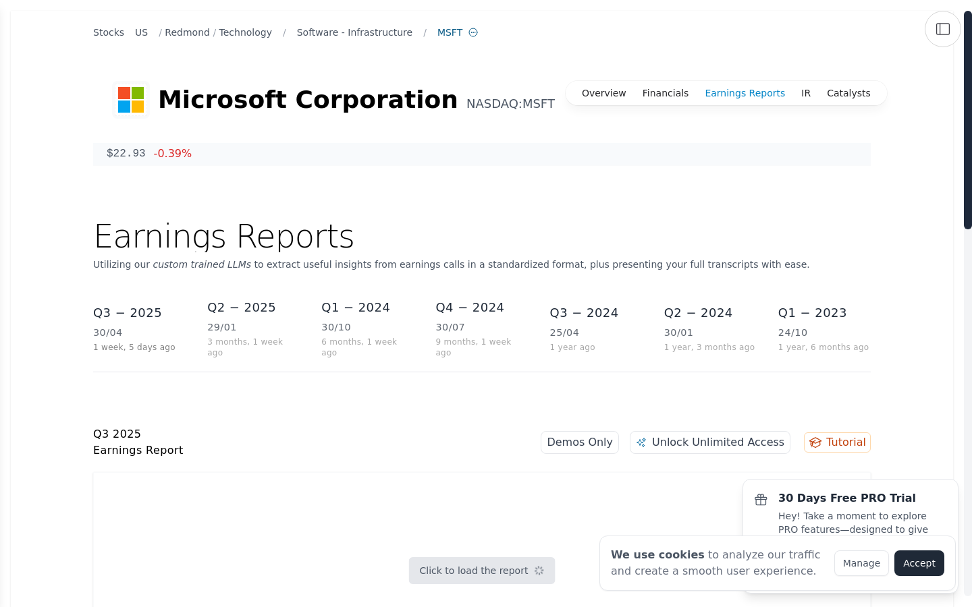Open the Redmond breadcrumb link
972x607 pixels.
click(x=187, y=32)
